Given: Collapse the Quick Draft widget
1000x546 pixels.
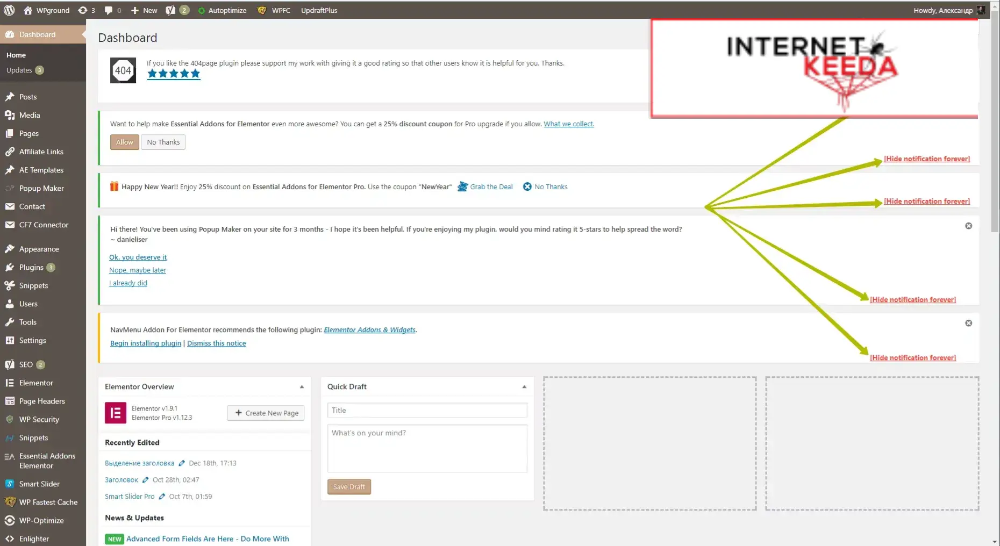Looking at the screenshot, I should [x=524, y=387].
